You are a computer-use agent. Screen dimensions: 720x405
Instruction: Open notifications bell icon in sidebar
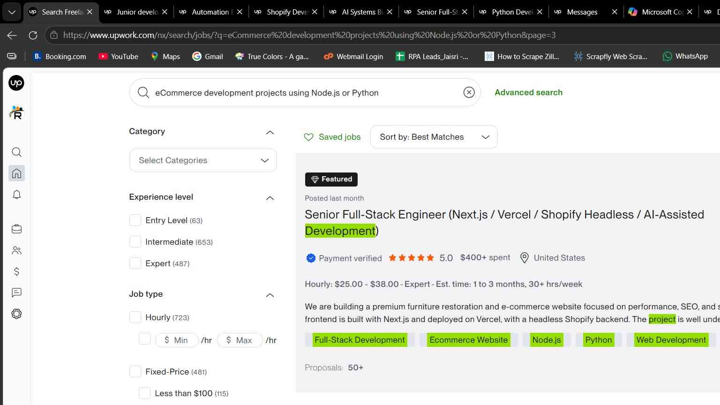pyautogui.click(x=16, y=195)
